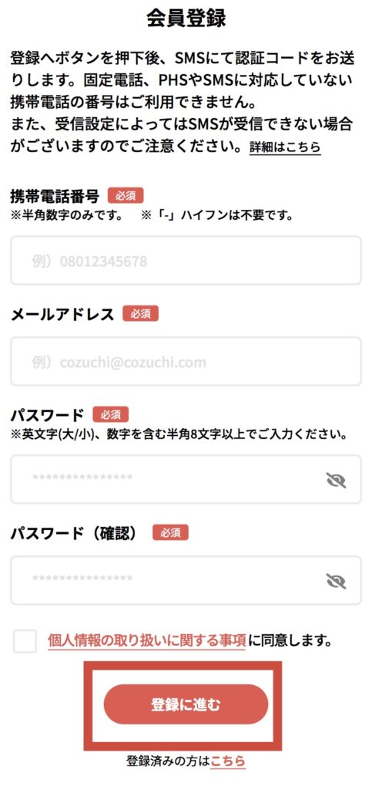Click 必須 badge beside パスワード（確認）
This screenshot has width=382, height=790.
[x=170, y=532]
